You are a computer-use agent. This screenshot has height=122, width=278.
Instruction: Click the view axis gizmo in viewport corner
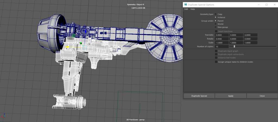(3, 116)
